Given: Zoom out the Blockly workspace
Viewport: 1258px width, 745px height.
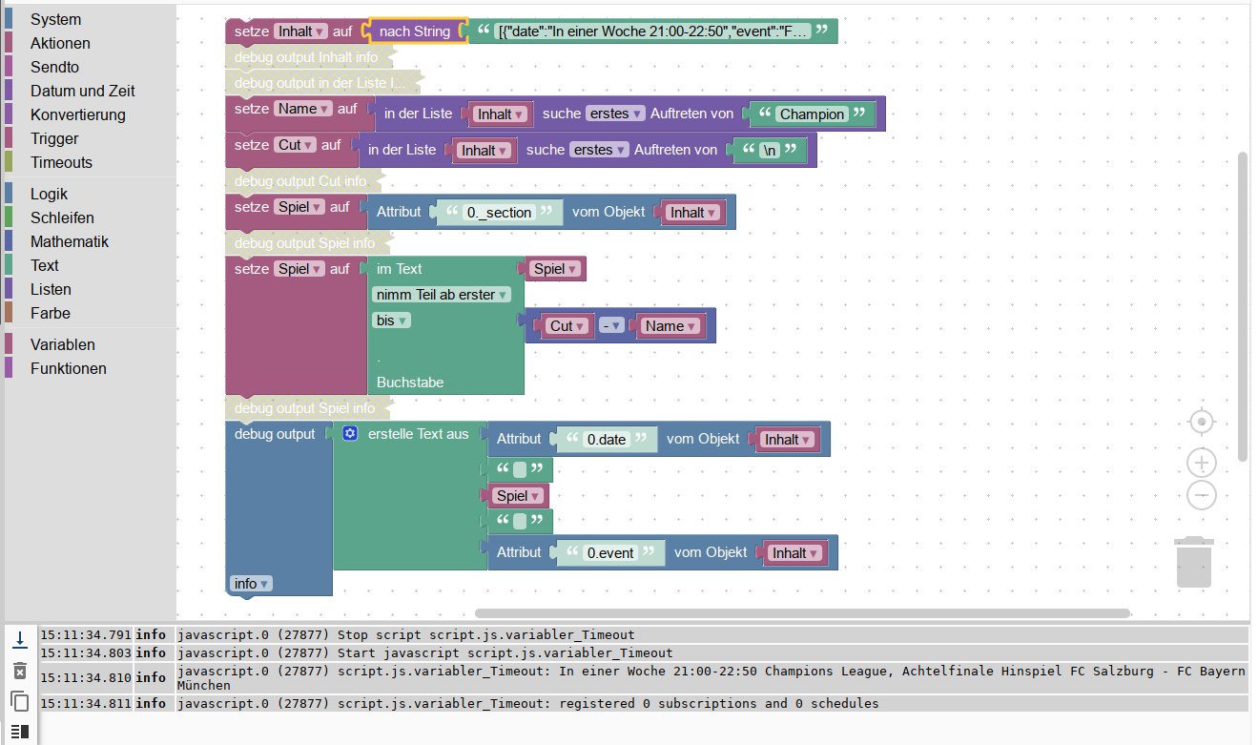Looking at the screenshot, I should pyautogui.click(x=1202, y=495).
